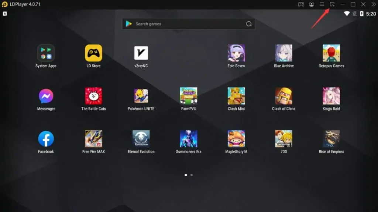This screenshot has width=378, height=212.
Task: Open the LDPlayer account icon
Action: pyautogui.click(x=311, y=4)
